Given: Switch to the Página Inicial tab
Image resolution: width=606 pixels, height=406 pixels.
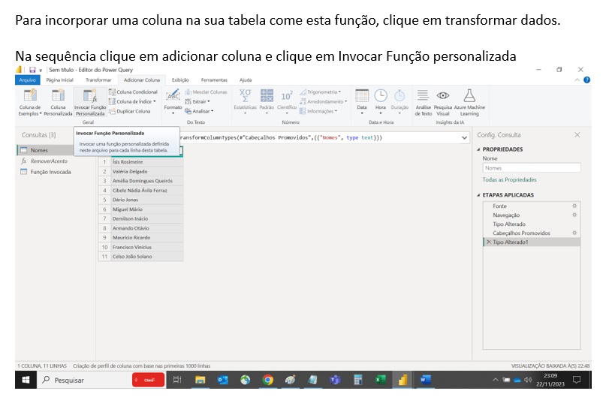Looking at the screenshot, I should point(59,80).
